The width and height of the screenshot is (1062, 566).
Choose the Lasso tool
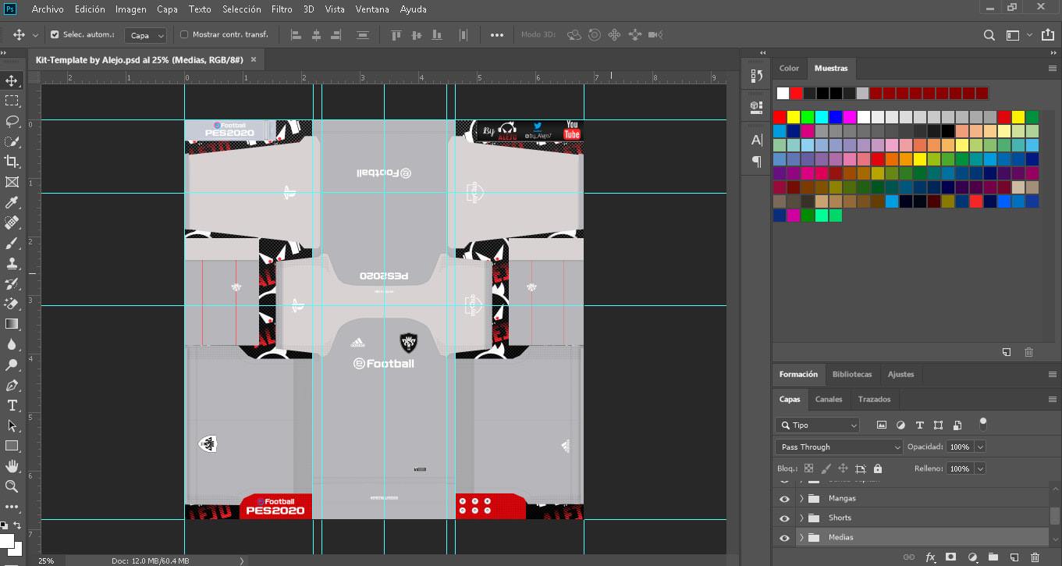12,121
